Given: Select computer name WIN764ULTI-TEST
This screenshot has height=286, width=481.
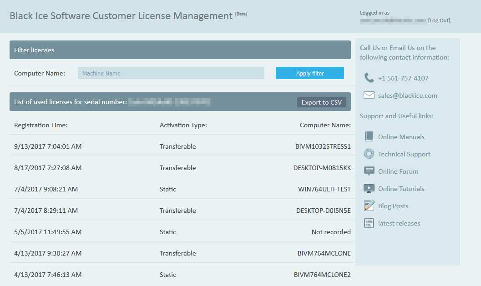Looking at the screenshot, I should click(324, 189).
